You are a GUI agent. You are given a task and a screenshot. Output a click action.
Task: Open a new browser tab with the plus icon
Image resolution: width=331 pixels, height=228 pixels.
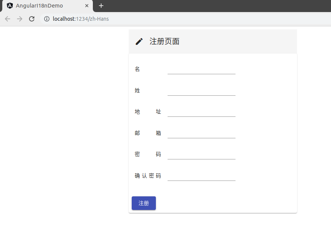(101, 6)
